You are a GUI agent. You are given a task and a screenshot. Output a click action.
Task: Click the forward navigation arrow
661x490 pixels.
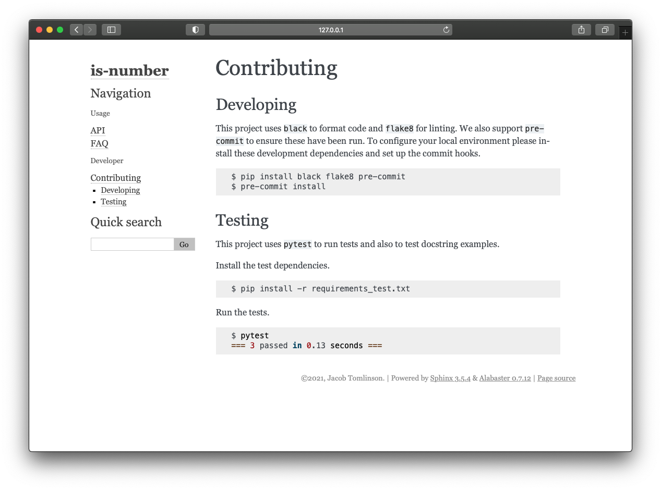coord(90,30)
